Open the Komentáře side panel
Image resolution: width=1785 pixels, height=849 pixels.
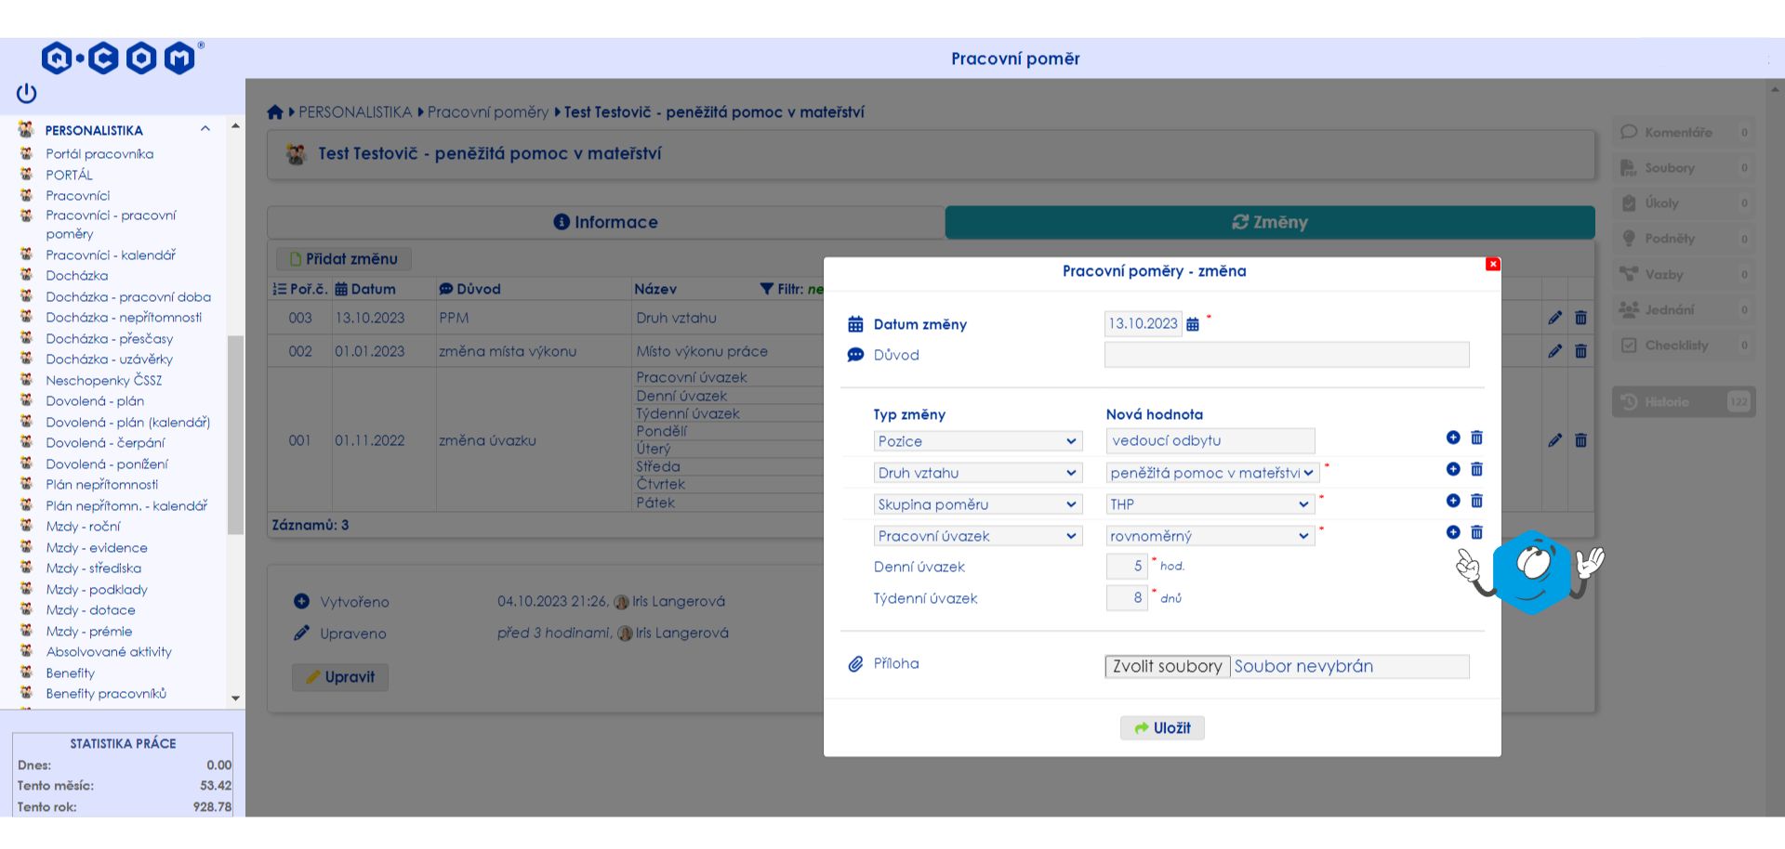click(x=1684, y=132)
